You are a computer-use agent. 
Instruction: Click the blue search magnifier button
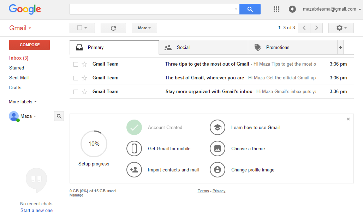pyautogui.click(x=250, y=9)
